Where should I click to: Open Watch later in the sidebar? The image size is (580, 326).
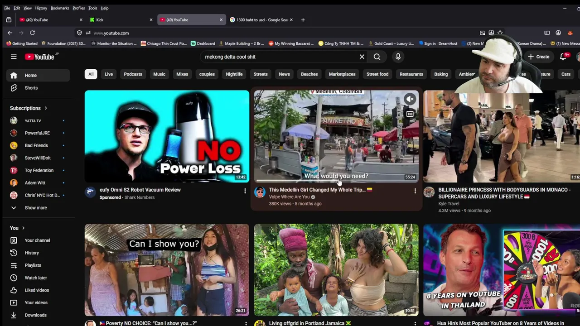[38, 278]
